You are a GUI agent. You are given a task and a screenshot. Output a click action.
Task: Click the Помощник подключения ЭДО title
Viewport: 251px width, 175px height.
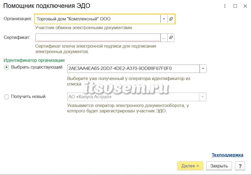click(x=47, y=6)
